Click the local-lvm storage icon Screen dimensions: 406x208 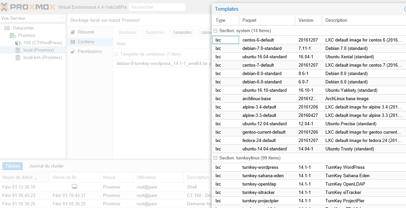(x=18, y=58)
